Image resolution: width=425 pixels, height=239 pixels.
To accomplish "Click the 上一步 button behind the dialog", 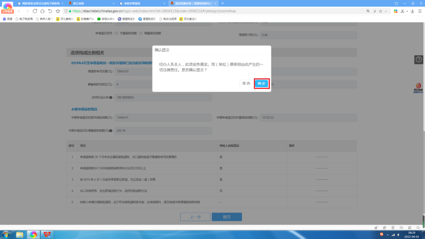I will [x=195, y=217].
